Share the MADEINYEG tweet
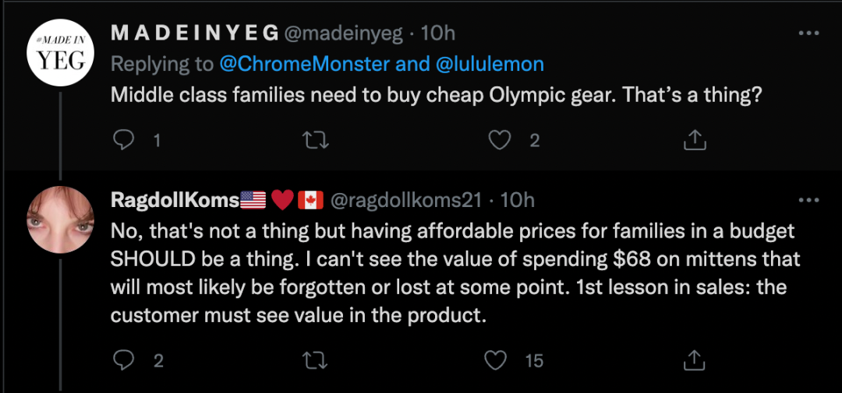 (694, 140)
